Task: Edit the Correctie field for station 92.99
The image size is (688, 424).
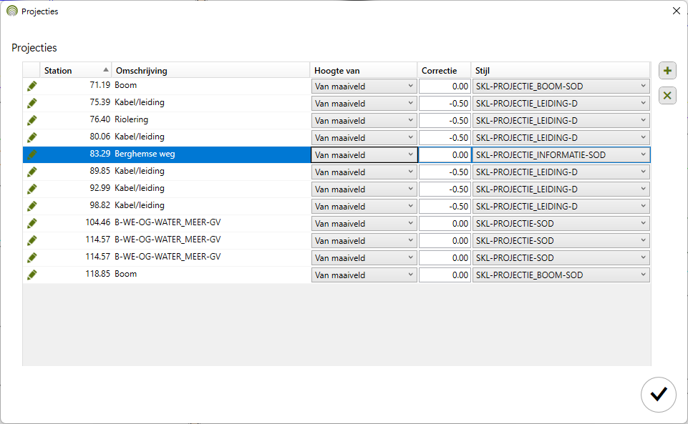Action: click(x=445, y=189)
